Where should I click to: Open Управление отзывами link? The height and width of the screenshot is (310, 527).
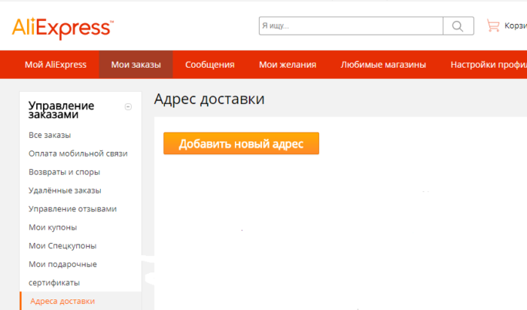coord(72,209)
